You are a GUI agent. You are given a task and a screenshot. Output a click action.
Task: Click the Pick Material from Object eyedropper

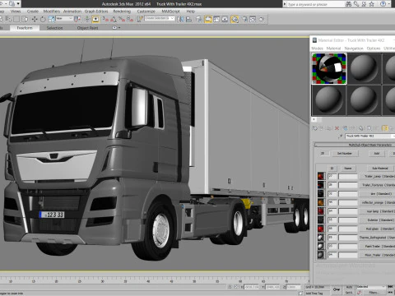point(341,136)
